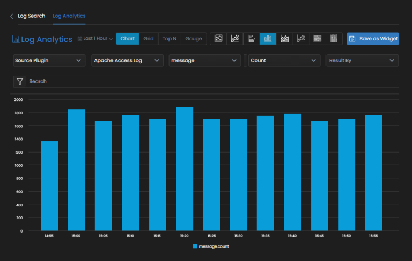Switch to horizontal bar chart icon

pyautogui.click(x=251, y=39)
